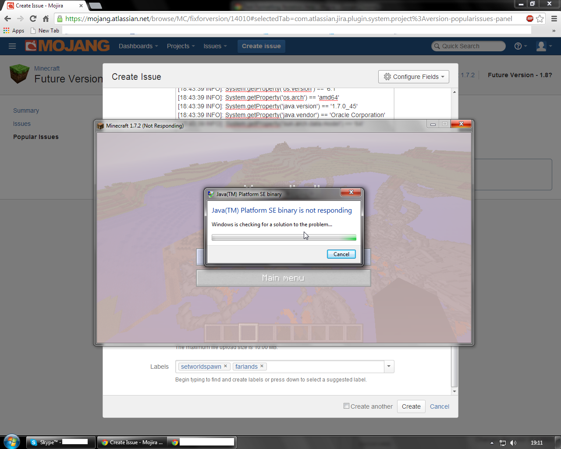Click the Minecraft grass block project icon
Image resolution: width=561 pixels, height=449 pixels.
click(19, 74)
